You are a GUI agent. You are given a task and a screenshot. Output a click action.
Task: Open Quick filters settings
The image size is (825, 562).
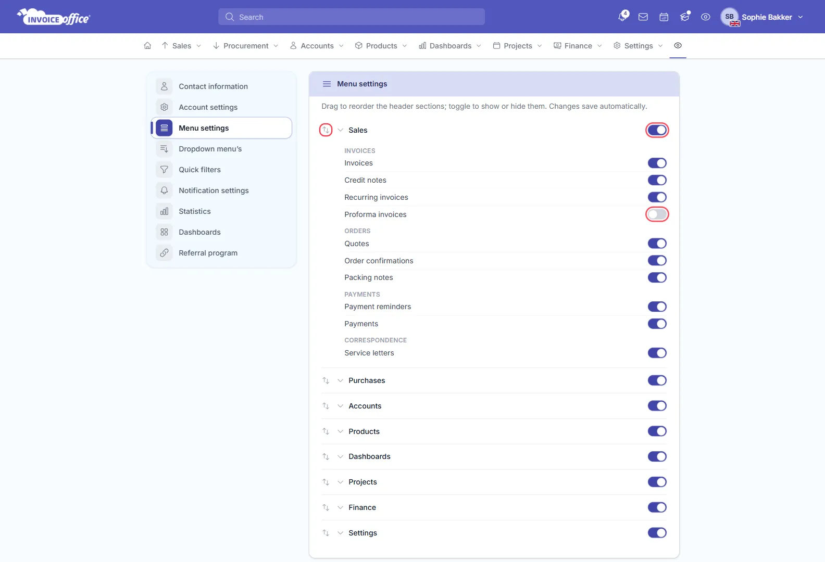(x=221, y=170)
